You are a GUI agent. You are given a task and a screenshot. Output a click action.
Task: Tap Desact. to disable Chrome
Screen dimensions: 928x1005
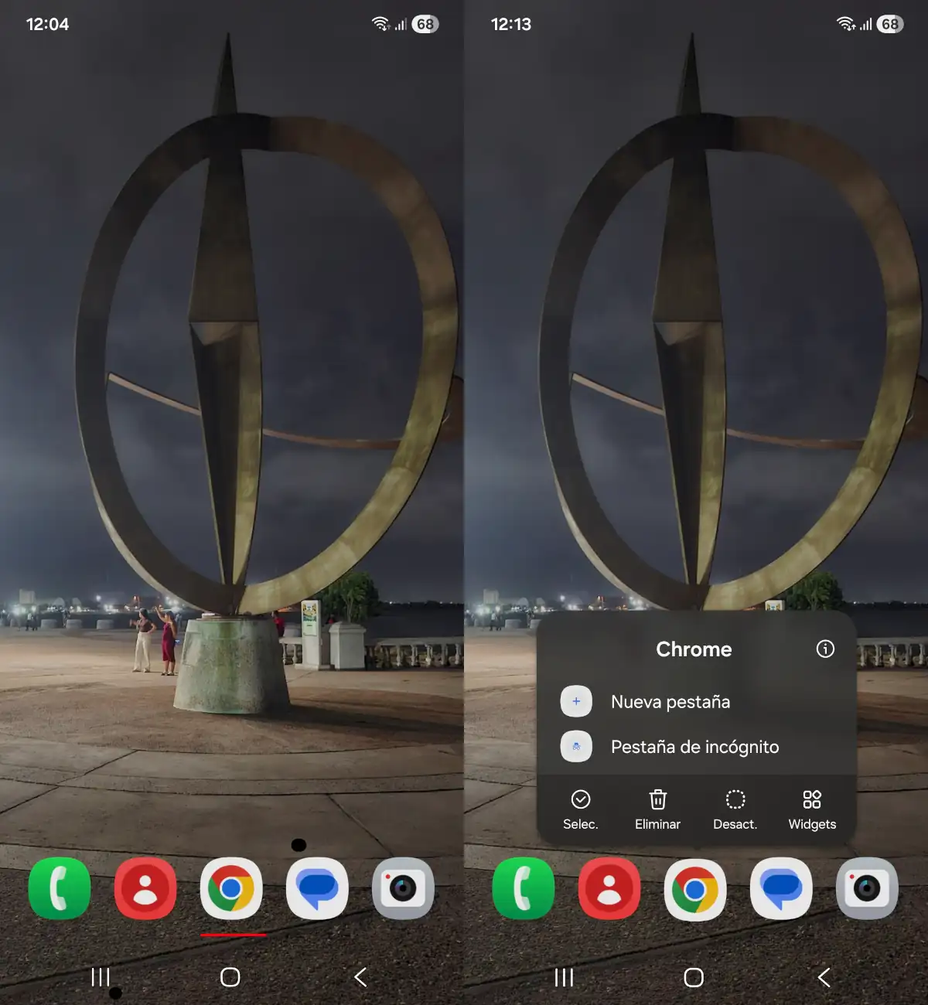[x=735, y=809]
